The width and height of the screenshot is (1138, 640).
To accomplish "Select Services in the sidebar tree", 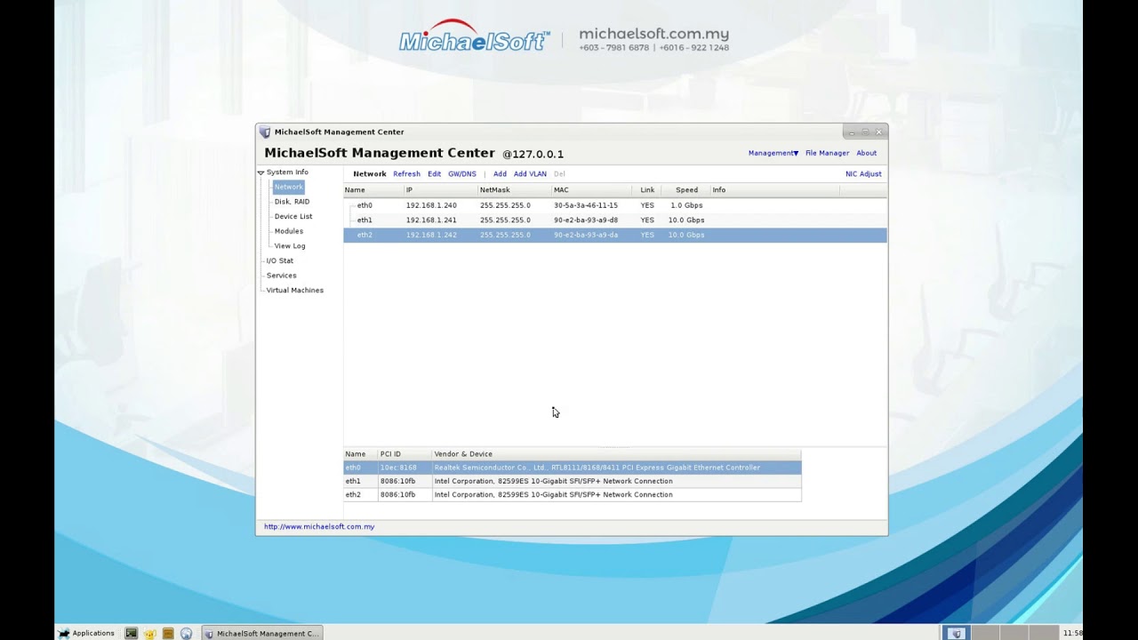I will click(281, 276).
